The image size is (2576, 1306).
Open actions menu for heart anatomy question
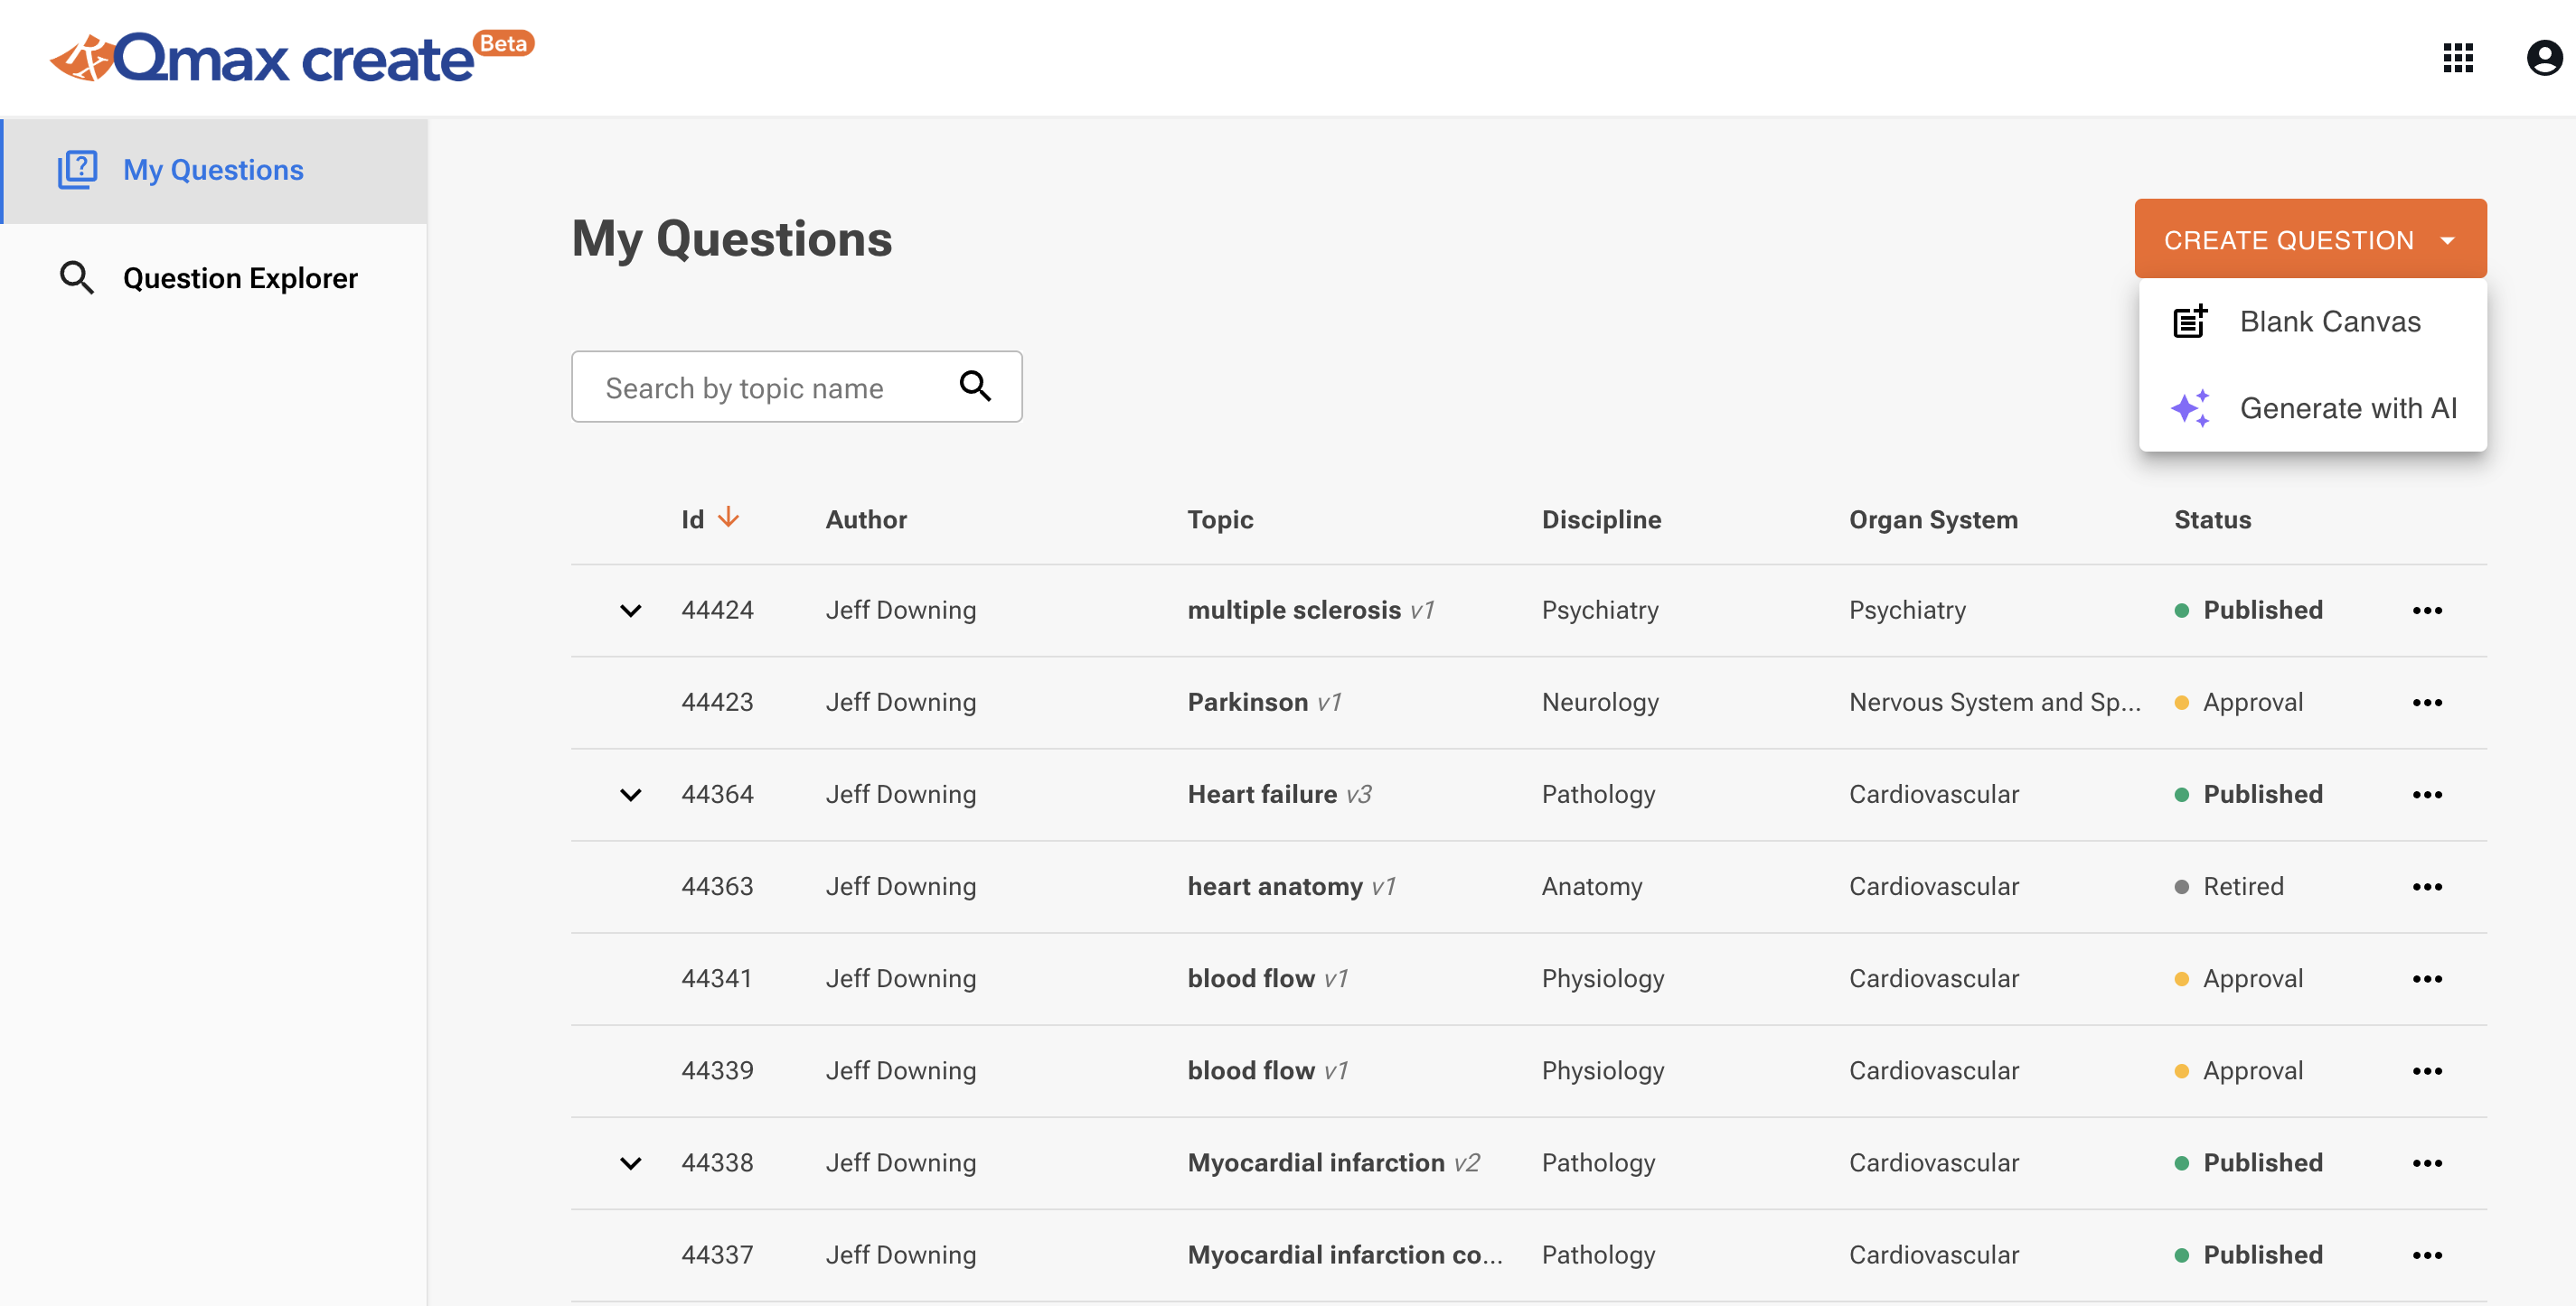click(x=2429, y=886)
